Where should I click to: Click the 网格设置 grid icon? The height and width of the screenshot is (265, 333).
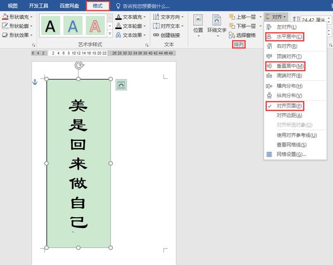click(x=270, y=154)
